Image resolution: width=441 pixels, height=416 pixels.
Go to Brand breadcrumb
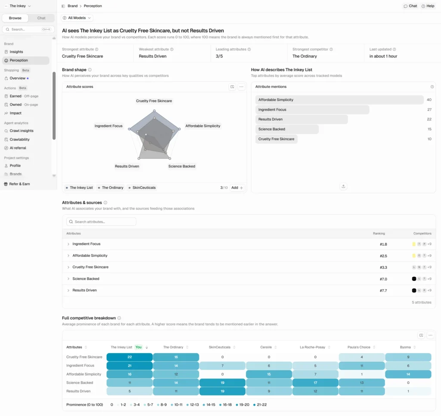click(x=72, y=6)
